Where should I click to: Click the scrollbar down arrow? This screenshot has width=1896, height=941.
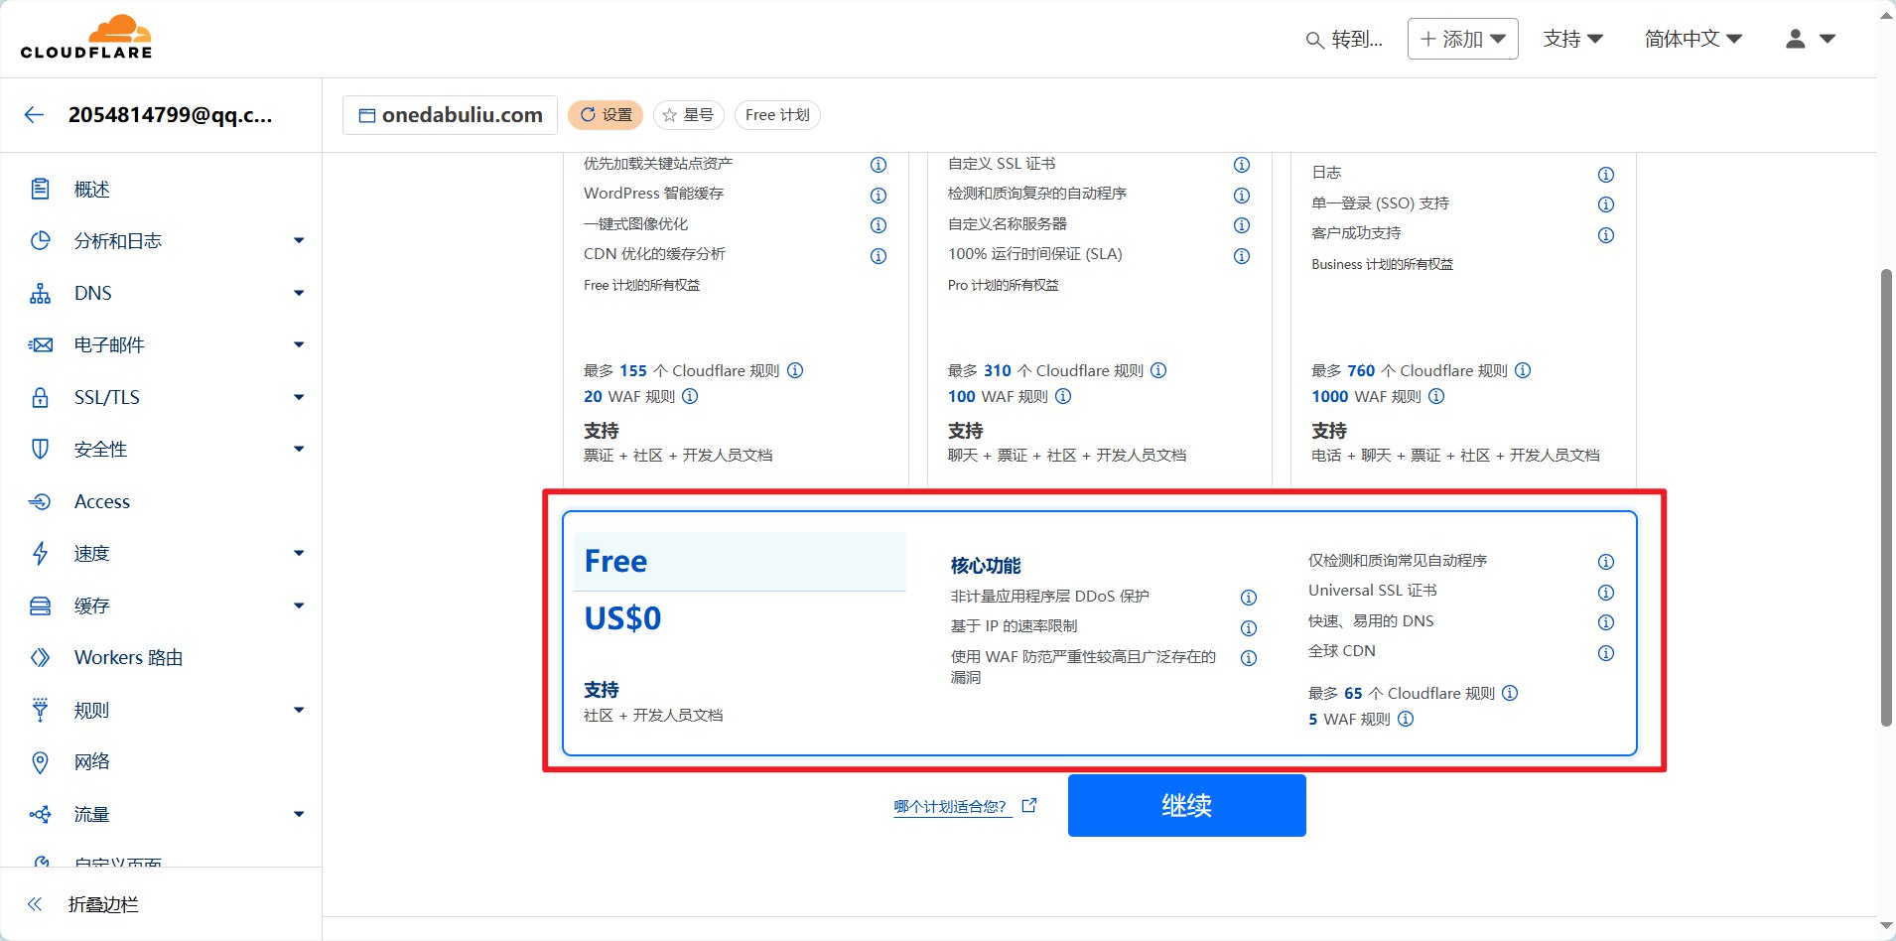click(1886, 926)
